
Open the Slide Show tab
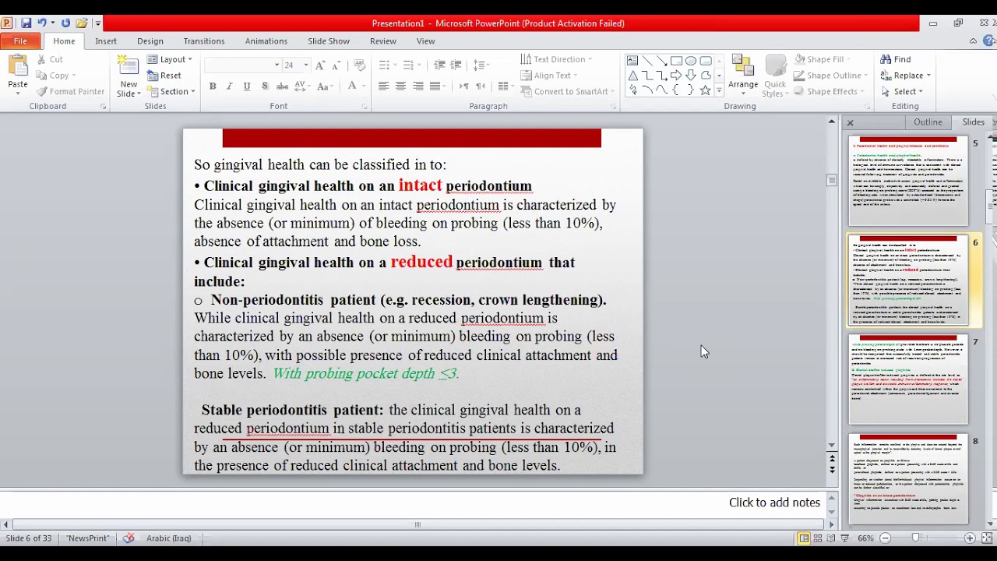[x=329, y=41]
